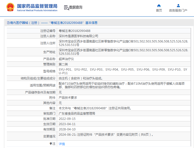194x148 pixels.
Task: Click the 首页 home icon
Action: click(x=159, y=6)
